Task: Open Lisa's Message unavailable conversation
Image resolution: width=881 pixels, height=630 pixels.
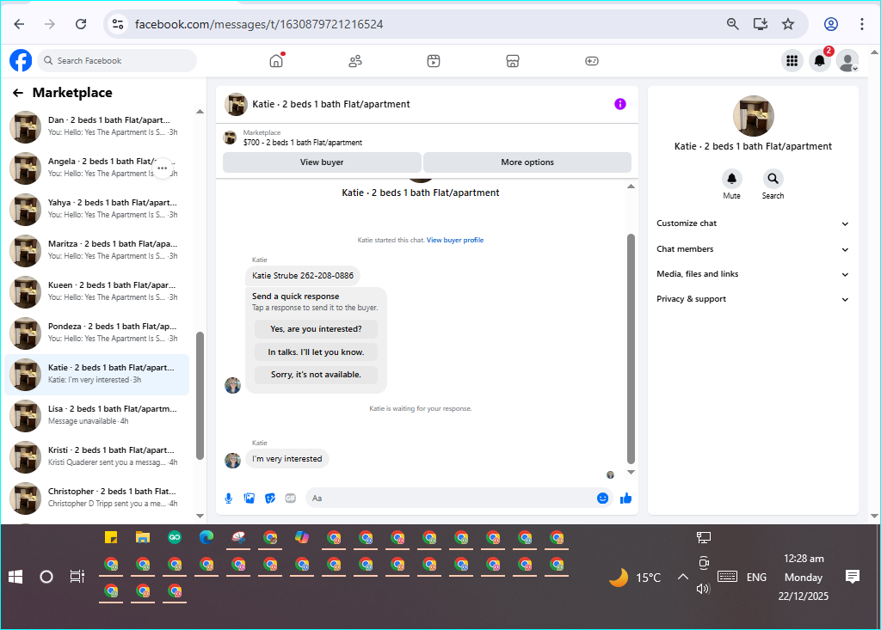Action: coord(96,415)
